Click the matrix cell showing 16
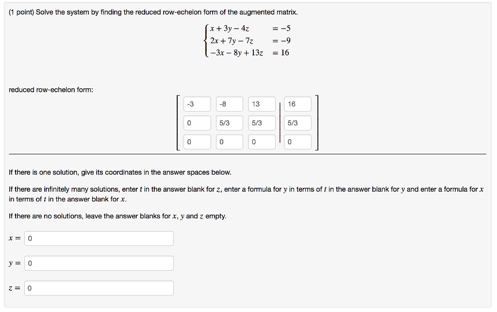Viewport: 497px width, 312px height. 297,104
